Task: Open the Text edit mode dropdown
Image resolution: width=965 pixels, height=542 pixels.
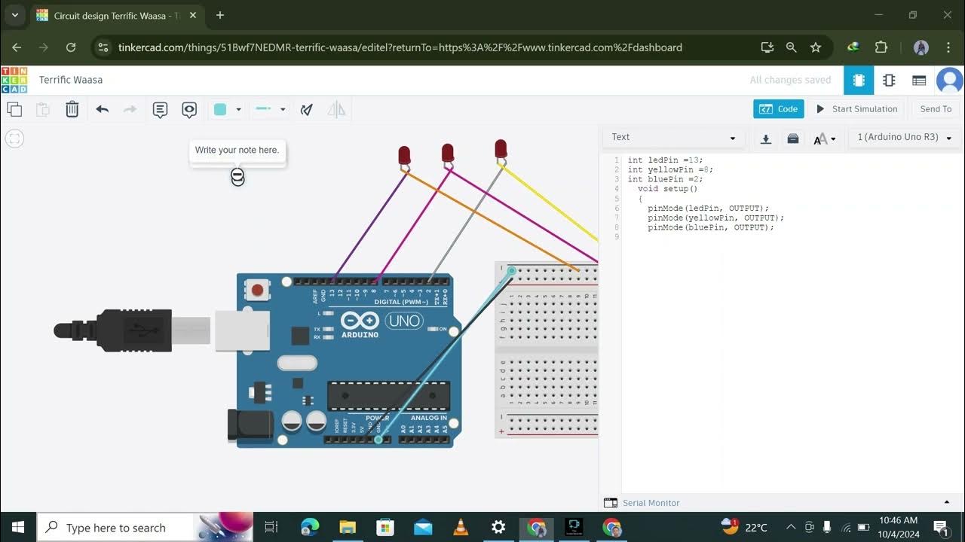Action: point(673,138)
